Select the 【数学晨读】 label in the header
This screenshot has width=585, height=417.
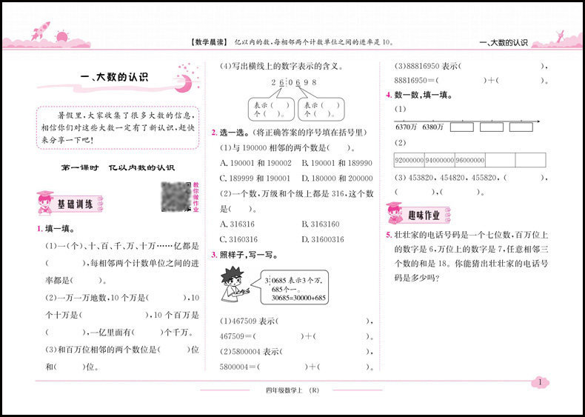coord(208,42)
